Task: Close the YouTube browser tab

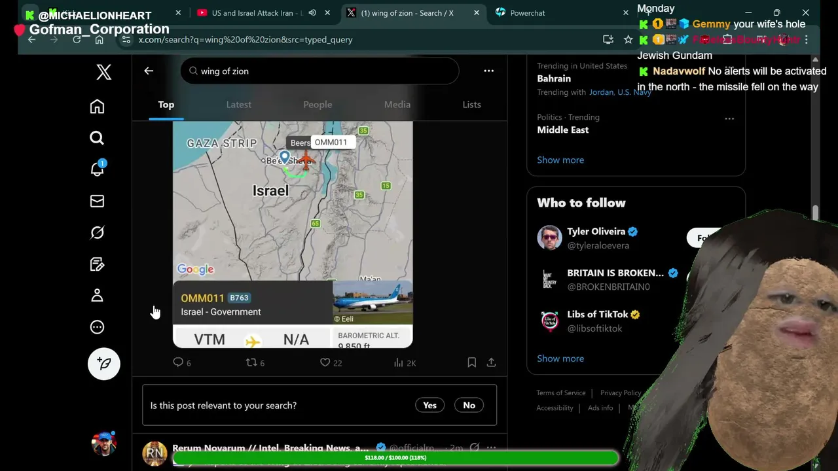Action: 328,12
